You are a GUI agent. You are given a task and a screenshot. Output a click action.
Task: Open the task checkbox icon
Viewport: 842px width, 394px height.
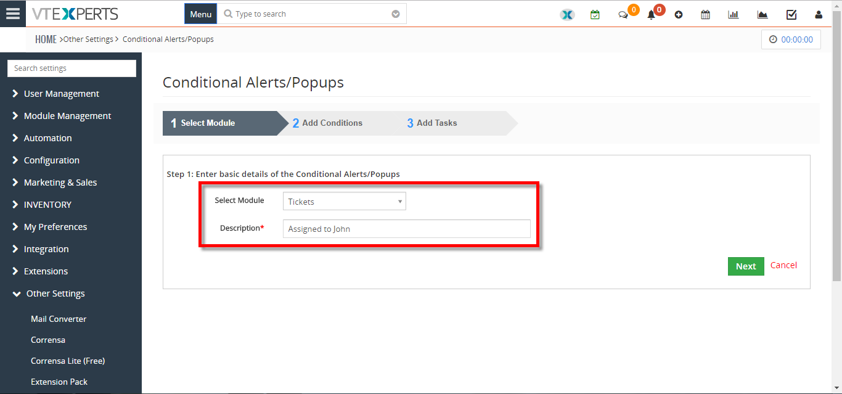point(791,15)
